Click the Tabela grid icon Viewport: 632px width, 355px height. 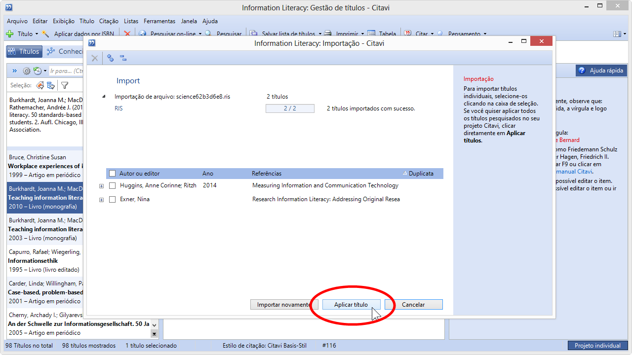(x=372, y=34)
